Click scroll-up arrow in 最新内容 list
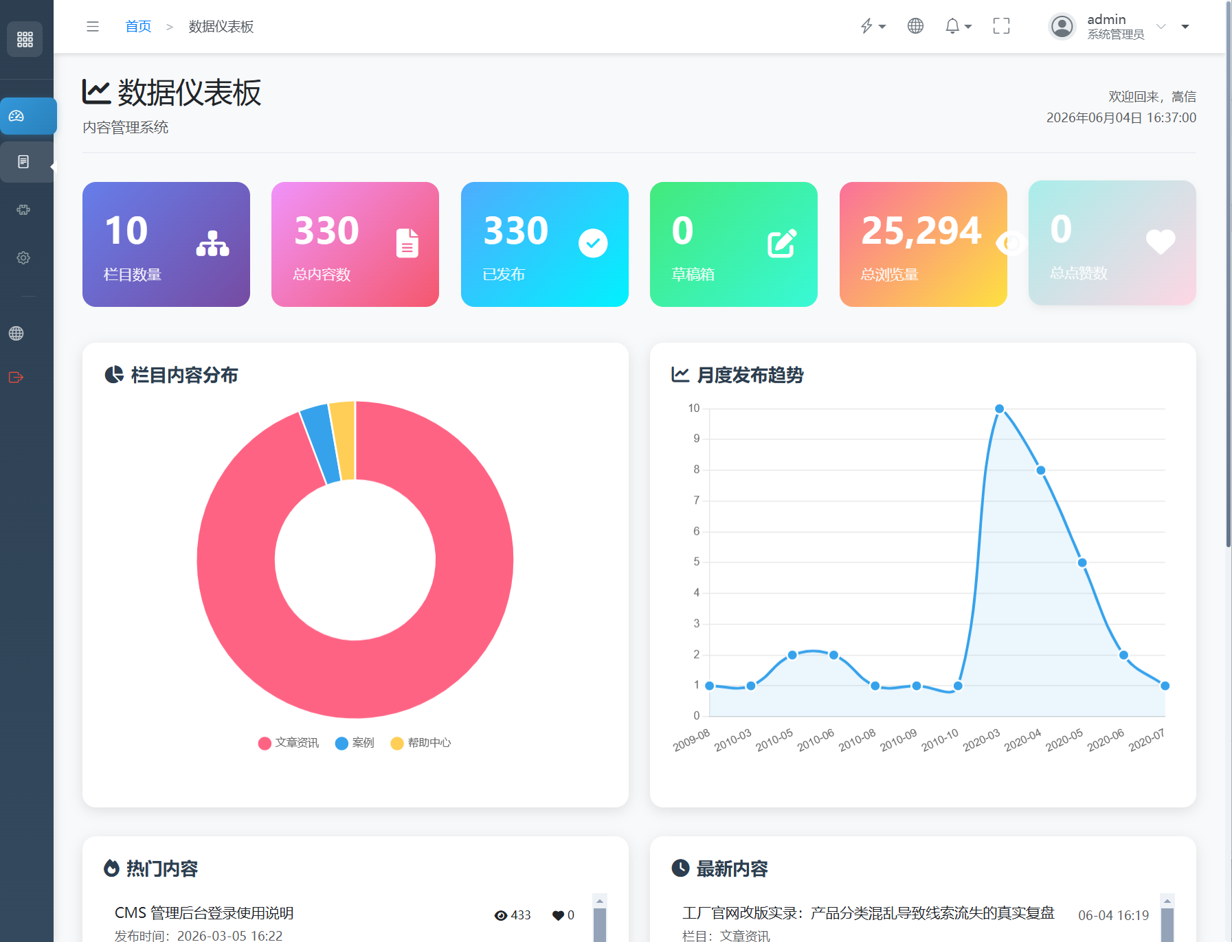Viewport: 1232px width, 942px height. tap(1167, 901)
